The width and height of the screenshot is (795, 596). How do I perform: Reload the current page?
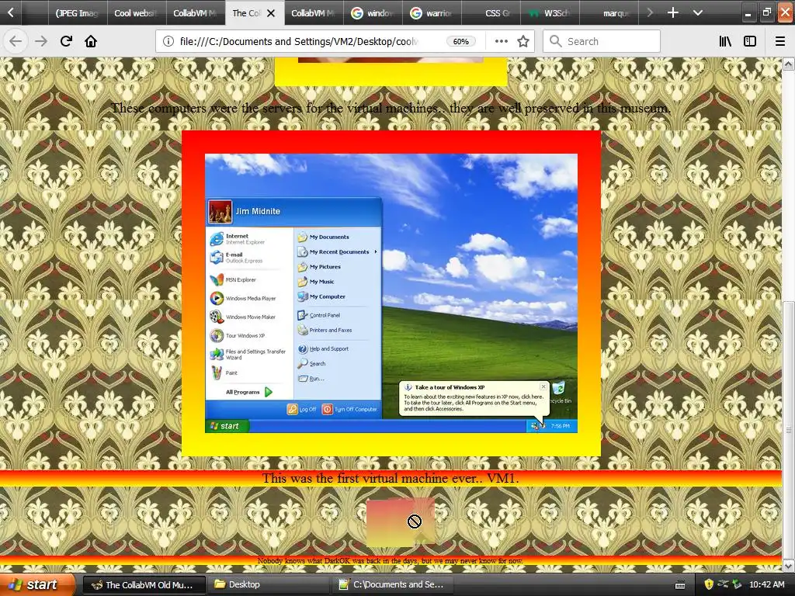tap(66, 41)
